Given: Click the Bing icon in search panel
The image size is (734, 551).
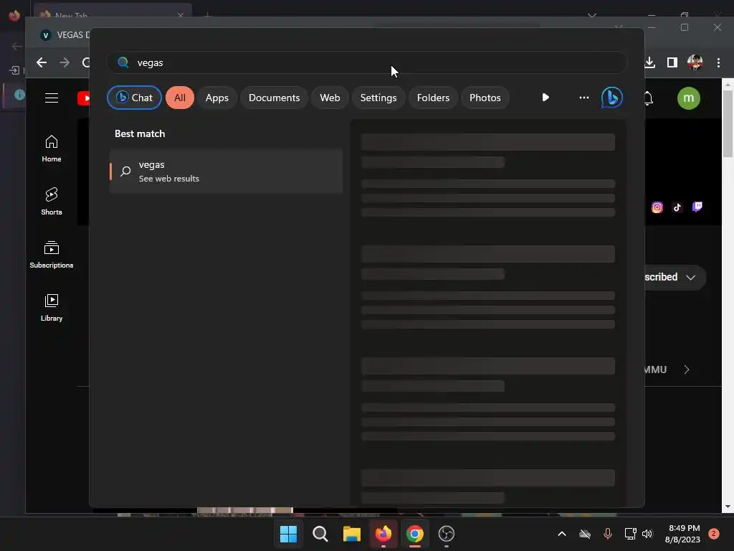Looking at the screenshot, I should (x=612, y=98).
